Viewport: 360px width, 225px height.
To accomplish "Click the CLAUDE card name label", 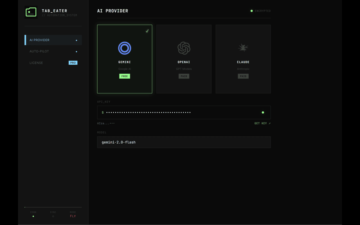I will pyautogui.click(x=243, y=62).
